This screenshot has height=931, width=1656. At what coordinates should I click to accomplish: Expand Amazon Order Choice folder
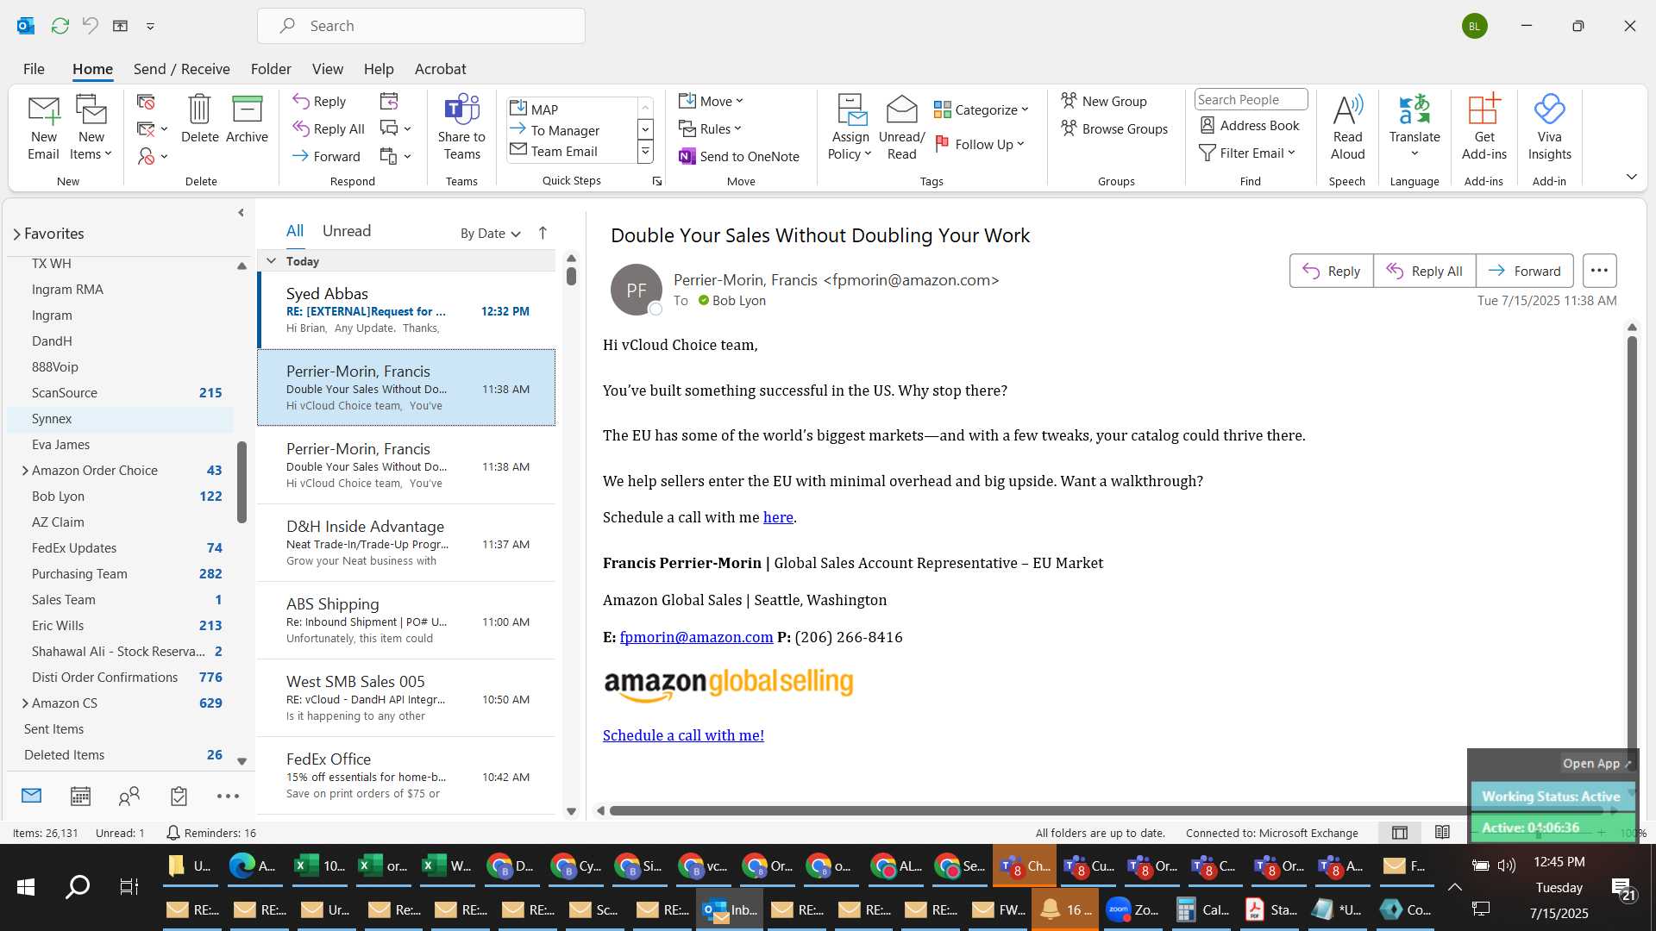(x=24, y=470)
